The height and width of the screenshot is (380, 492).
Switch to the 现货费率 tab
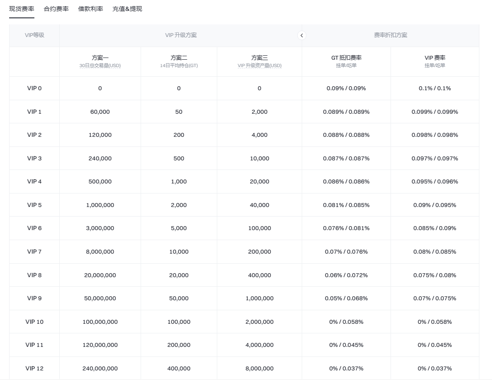point(22,9)
